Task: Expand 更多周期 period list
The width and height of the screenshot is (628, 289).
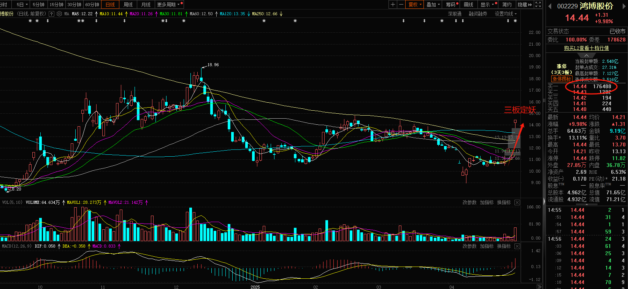Action: tap(169, 5)
